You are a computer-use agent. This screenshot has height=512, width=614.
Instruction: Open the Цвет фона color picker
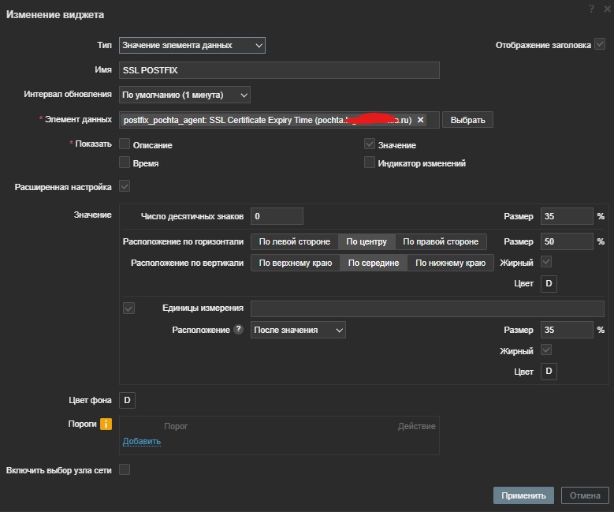(128, 401)
